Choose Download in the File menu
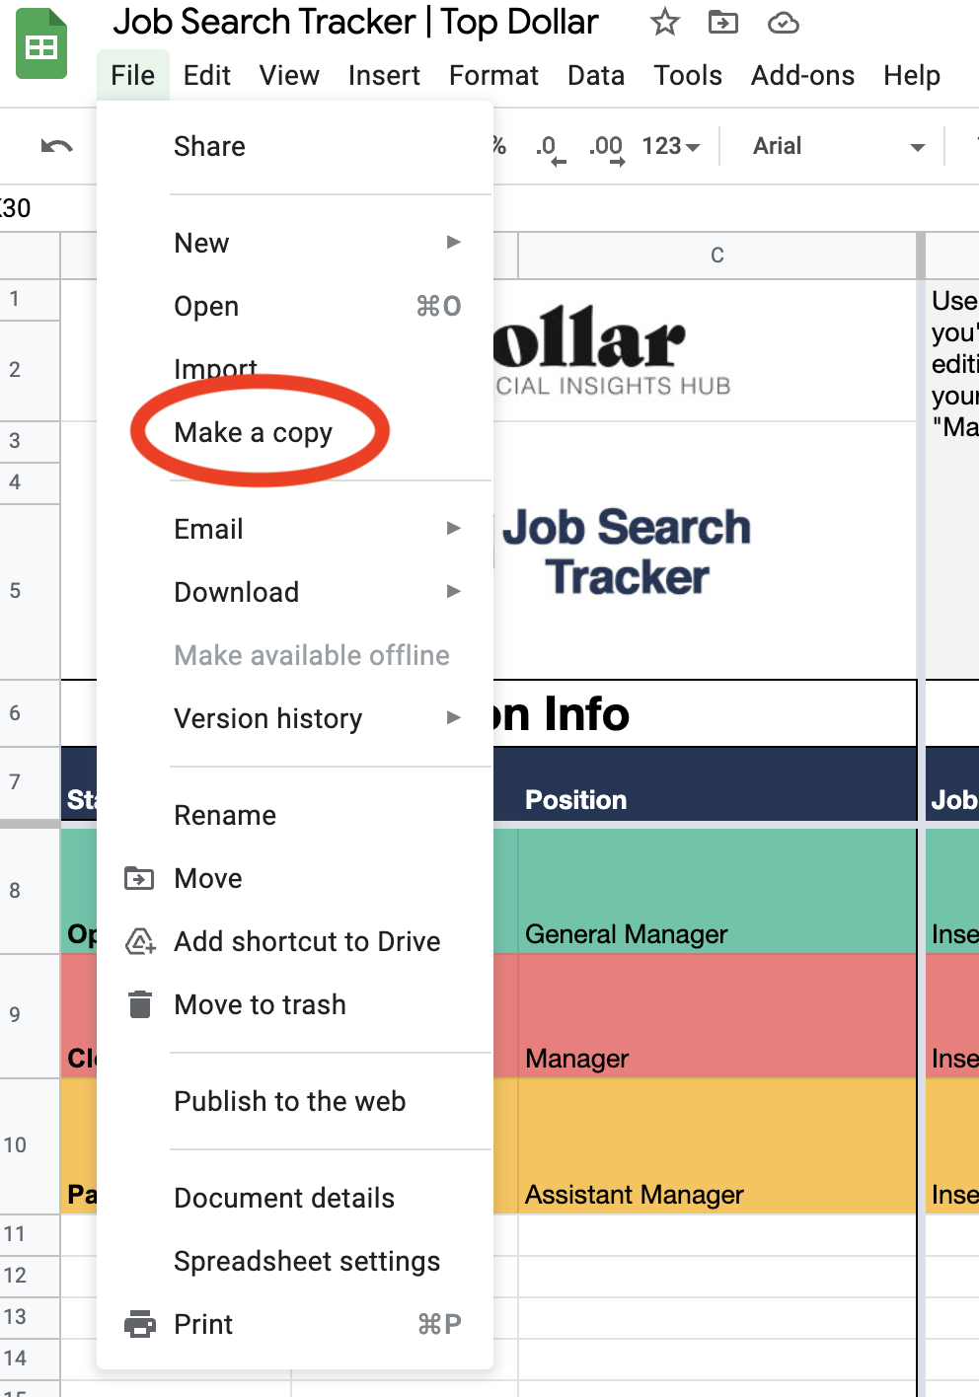This screenshot has height=1397, width=979. [295, 592]
